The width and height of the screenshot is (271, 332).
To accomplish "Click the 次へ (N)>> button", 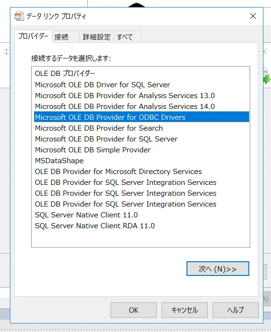I will click(218, 269).
